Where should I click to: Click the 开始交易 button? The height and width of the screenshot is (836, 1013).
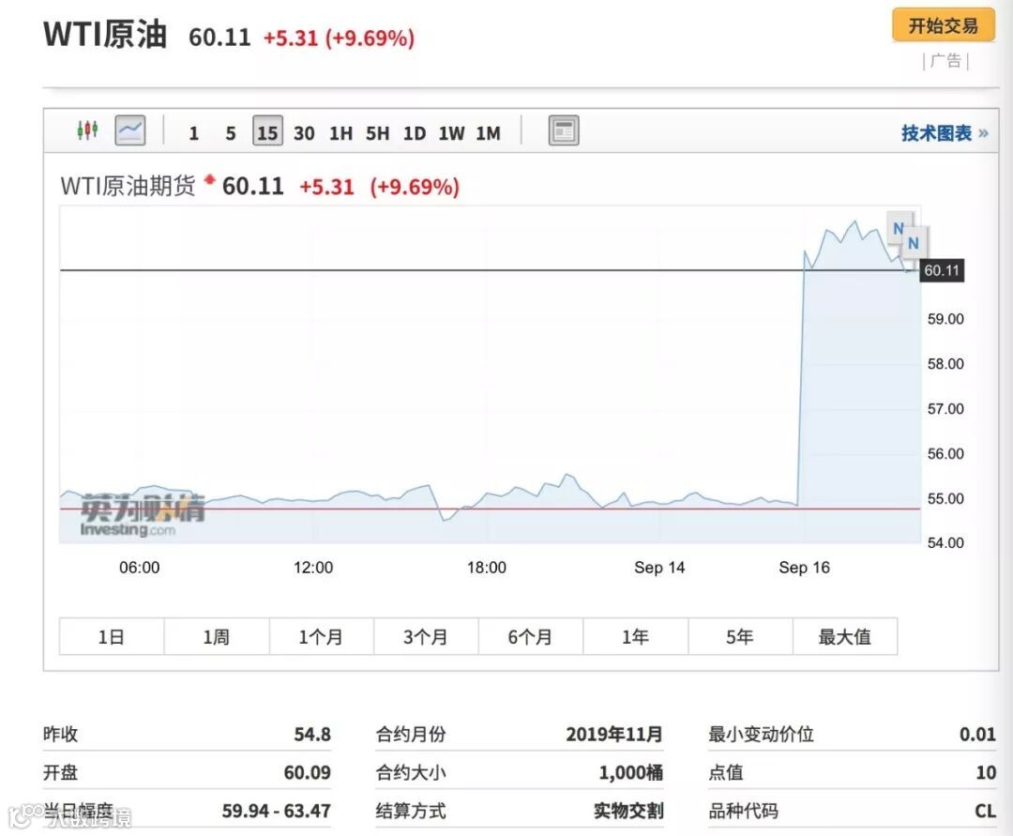(x=944, y=25)
